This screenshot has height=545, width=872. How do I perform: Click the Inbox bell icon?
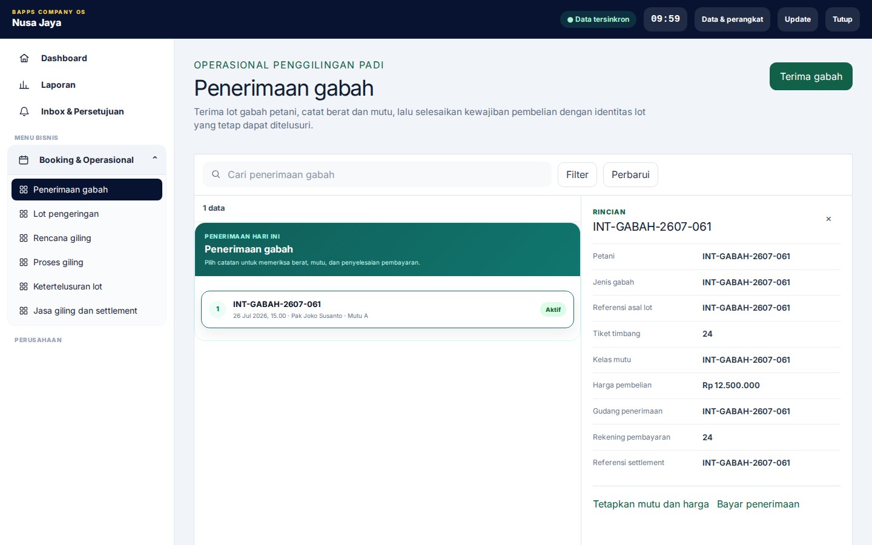coord(24,111)
